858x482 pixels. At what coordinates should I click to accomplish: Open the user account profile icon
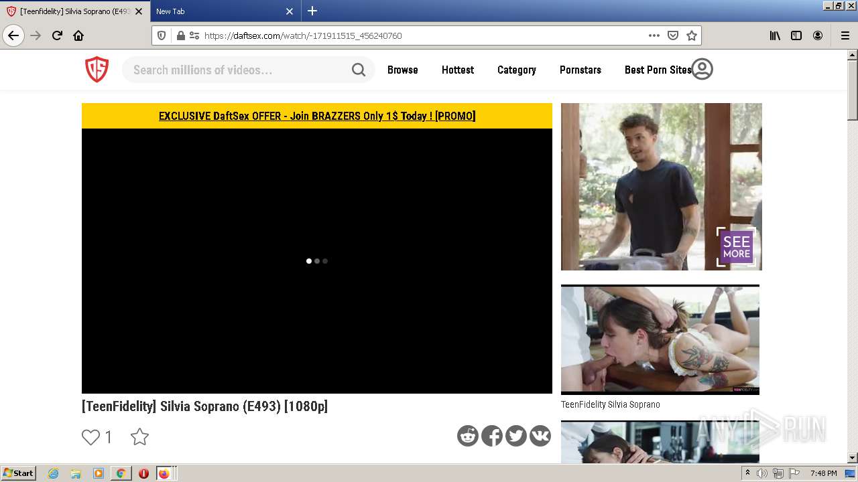coord(702,69)
